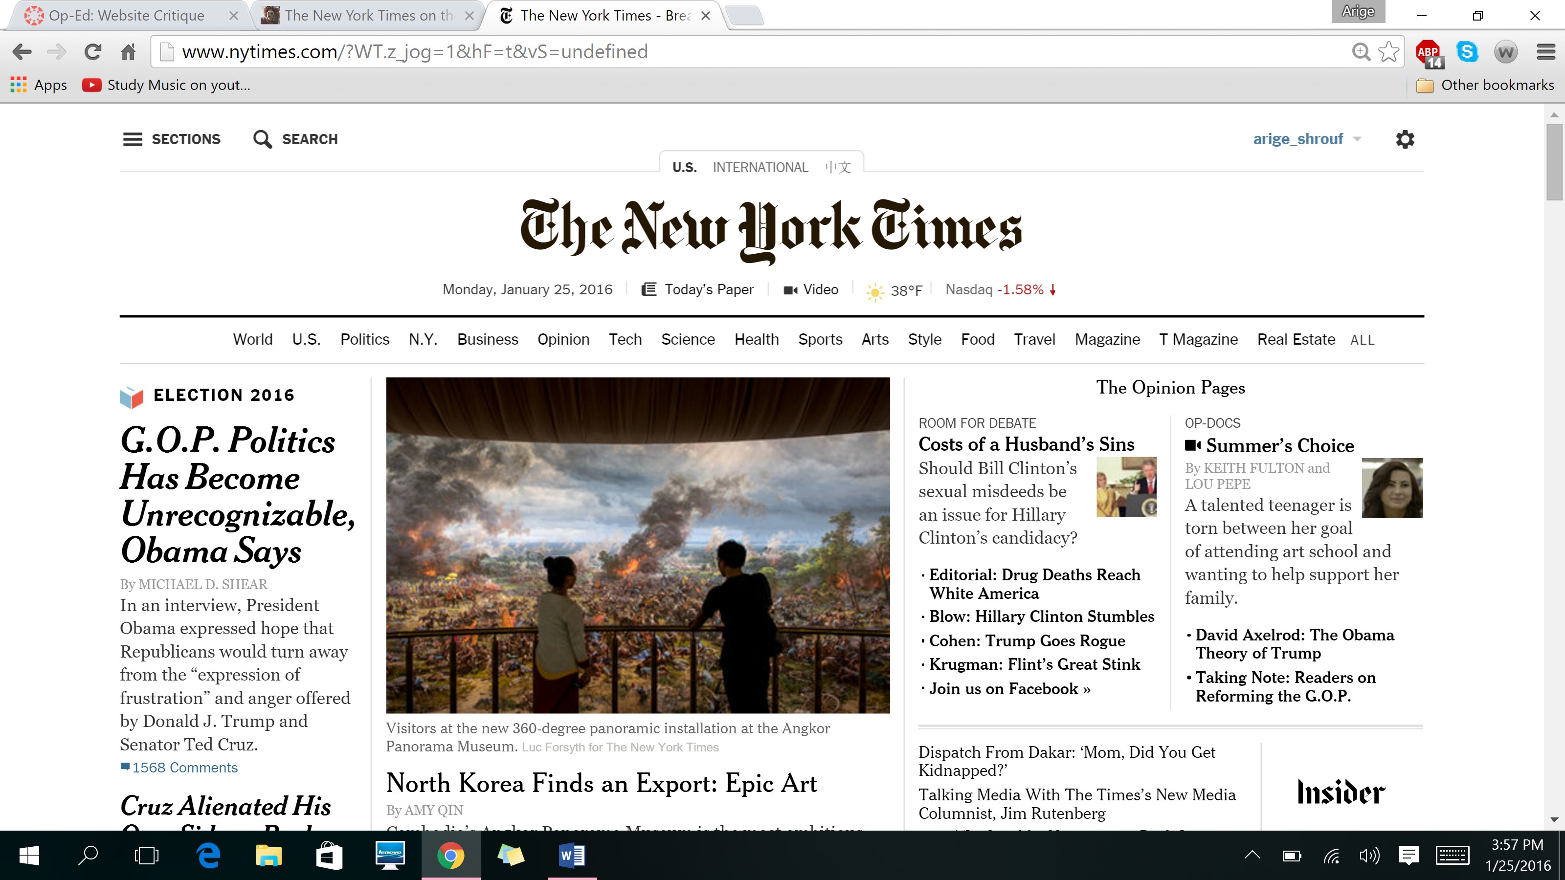Switch to the Op-Ed: Website Critique tab
Viewport: 1565px width, 880px height.
126,16
